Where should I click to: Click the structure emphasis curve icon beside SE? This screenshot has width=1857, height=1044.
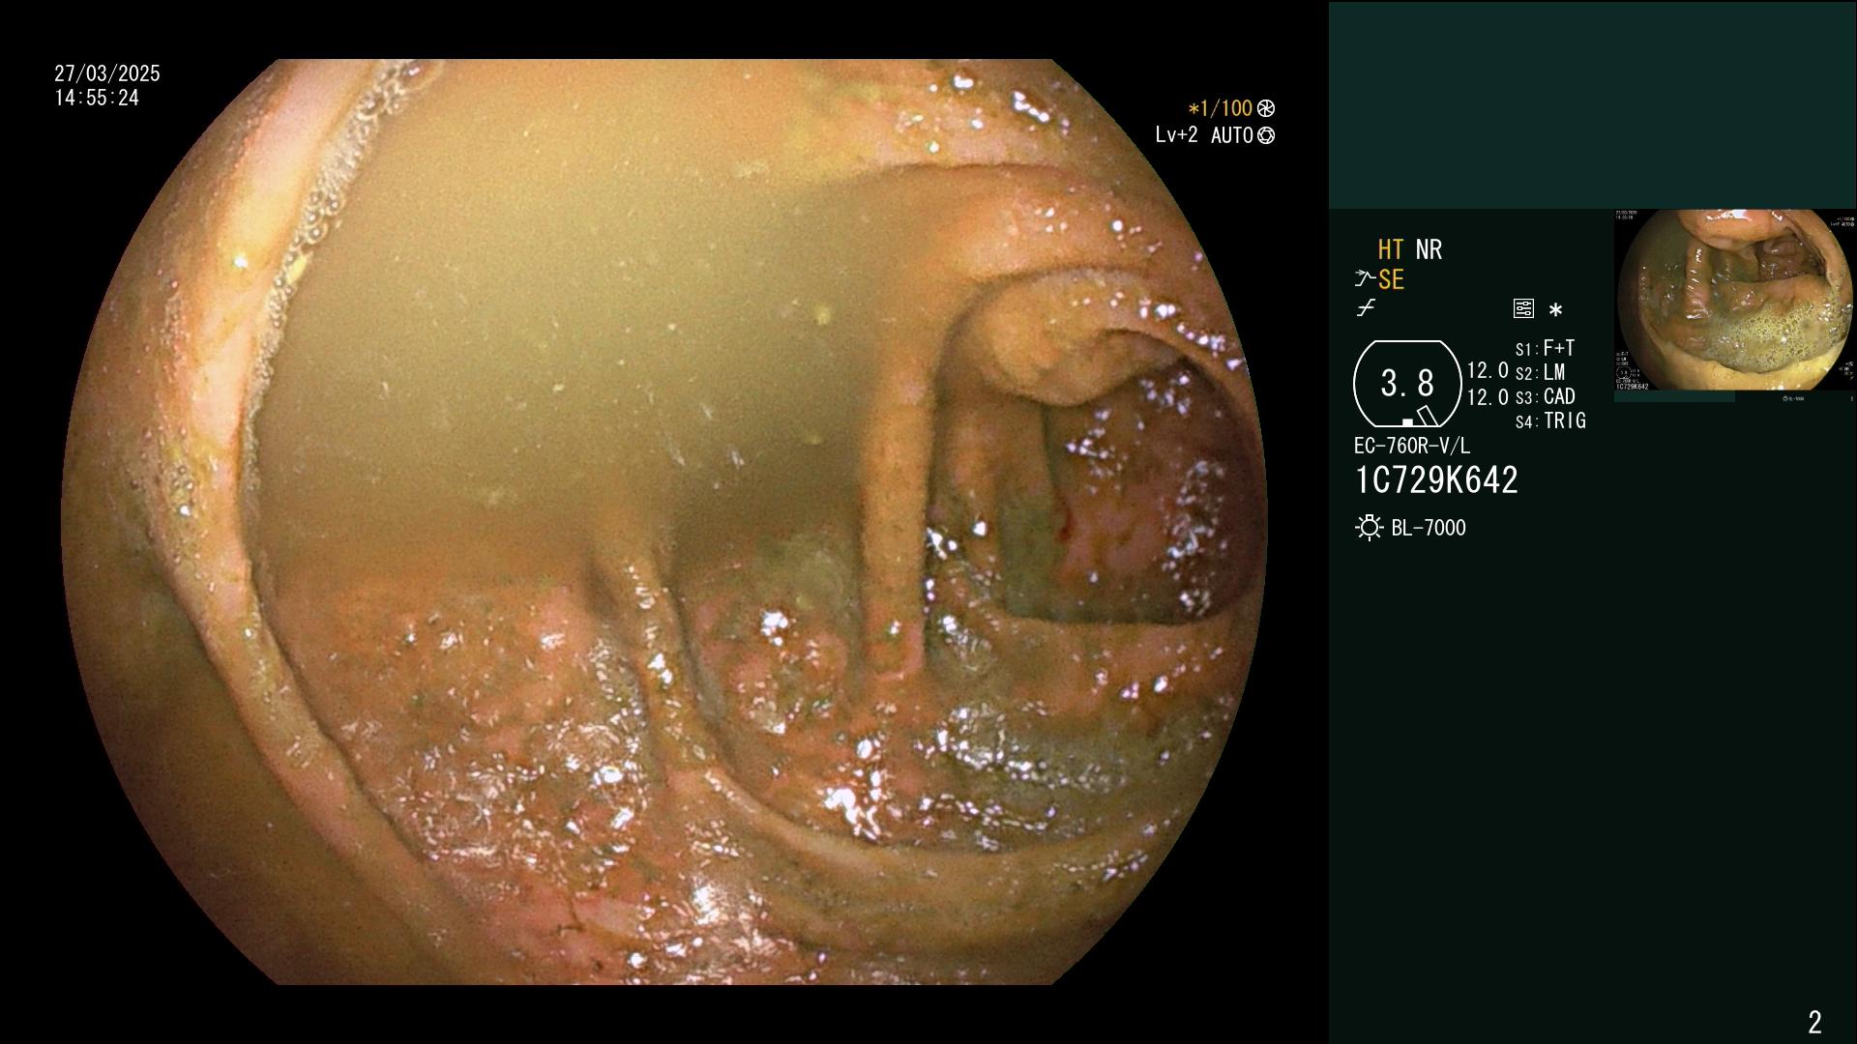[1365, 279]
